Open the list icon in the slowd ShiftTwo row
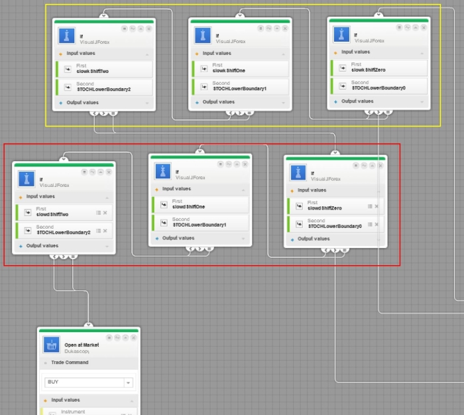This screenshot has height=415, width=464. pyautogui.click(x=99, y=213)
